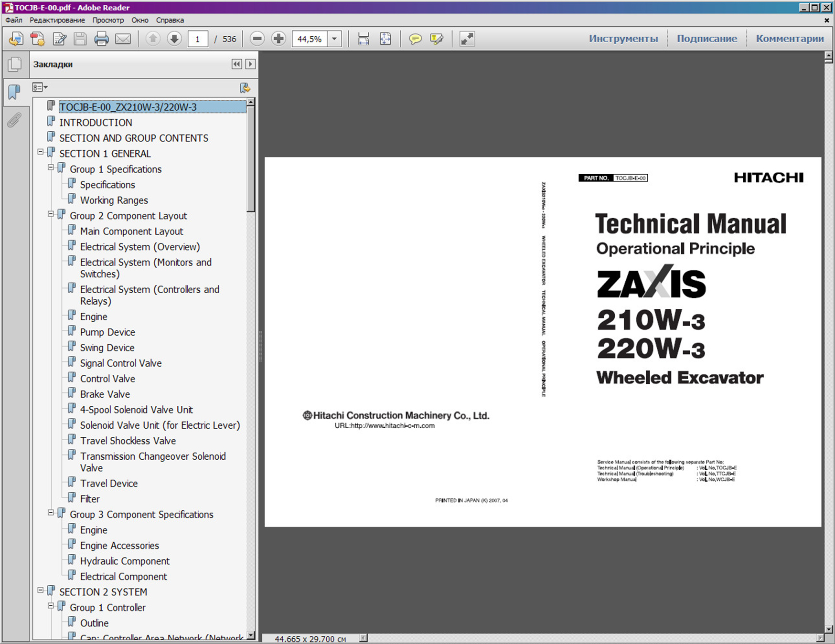The width and height of the screenshot is (835, 644).
Task: Open the Инструменты pane
Action: coord(623,39)
